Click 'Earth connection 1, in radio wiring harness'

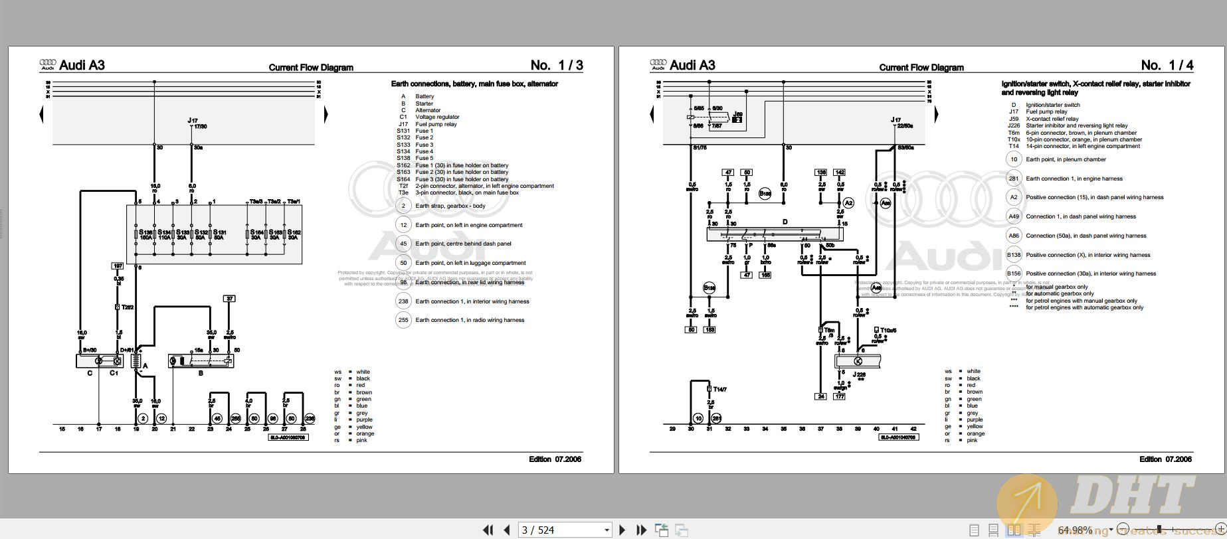tap(470, 320)
